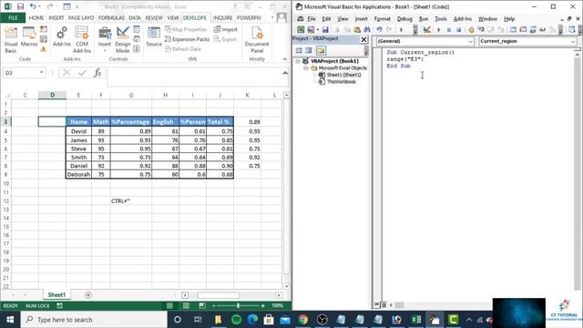Toggle Design Mode icon in VBA toolbar

pyautogui.click(x=427, y=30)
